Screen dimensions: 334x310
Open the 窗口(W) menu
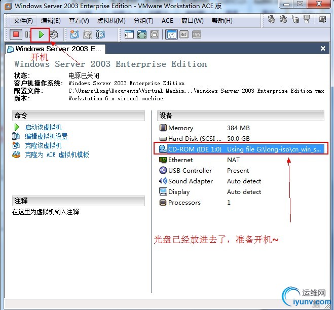(193, 21)
